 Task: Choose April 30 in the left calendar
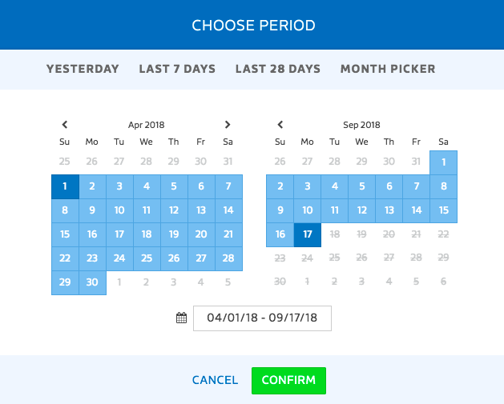click(x=92, y=282)
